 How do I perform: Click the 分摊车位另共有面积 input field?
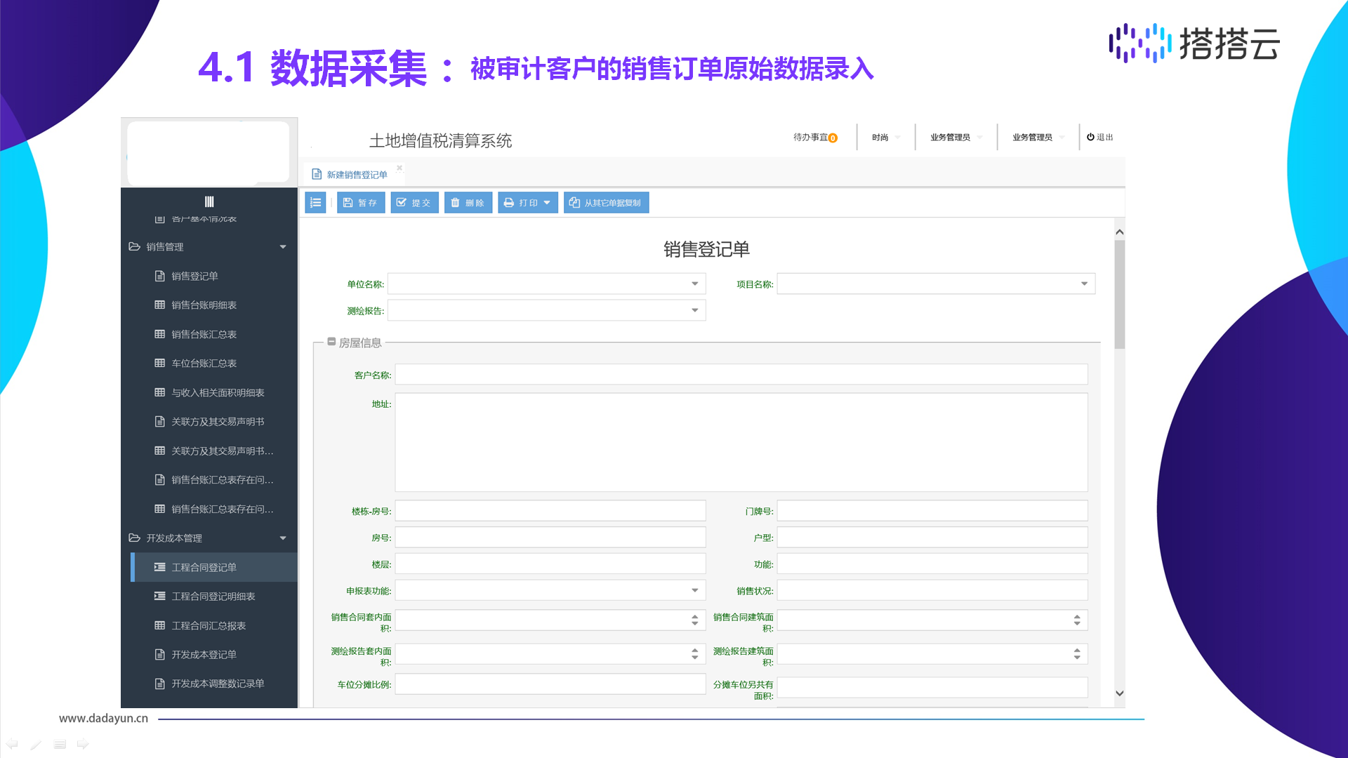click(x=932, y=688)
